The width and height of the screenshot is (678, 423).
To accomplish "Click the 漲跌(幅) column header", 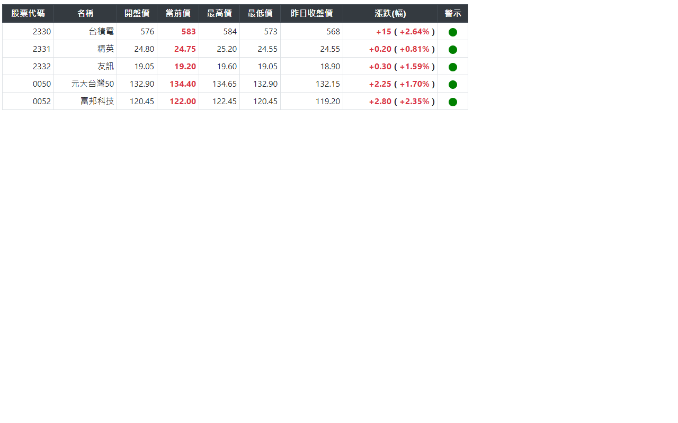I will (390, 13).
